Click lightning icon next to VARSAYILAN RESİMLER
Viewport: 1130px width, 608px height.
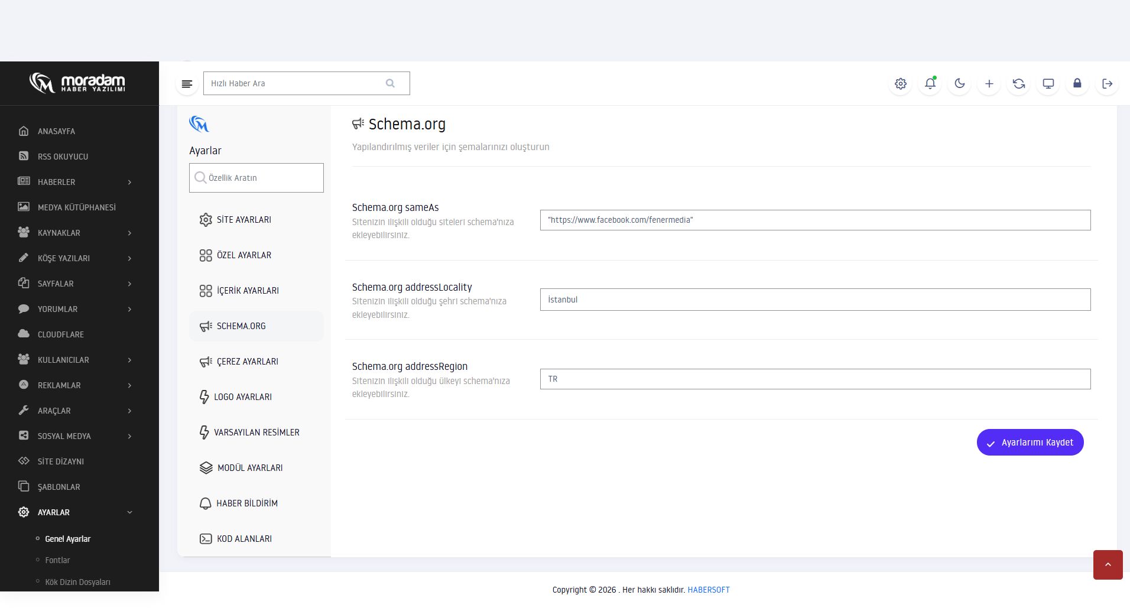tap(204, 433)
